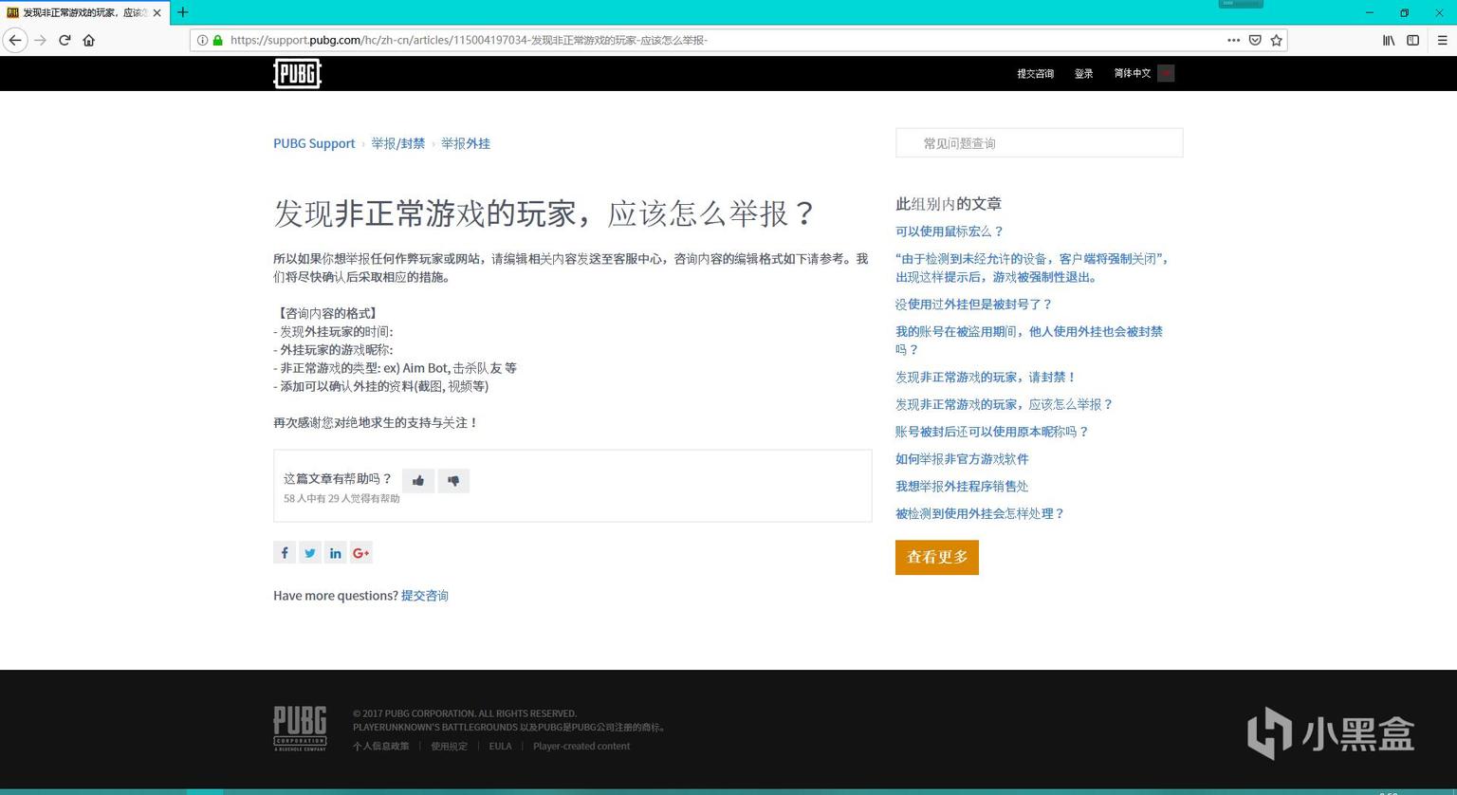Click the 查看更多 button
This screenshot has width=1457, height=795.
tap(936, 557)
